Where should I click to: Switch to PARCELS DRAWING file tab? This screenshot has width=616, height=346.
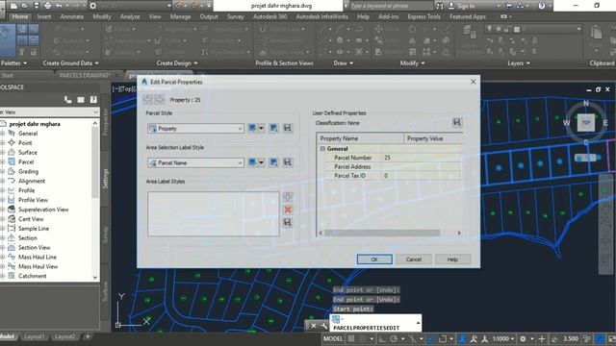point(85,75)
